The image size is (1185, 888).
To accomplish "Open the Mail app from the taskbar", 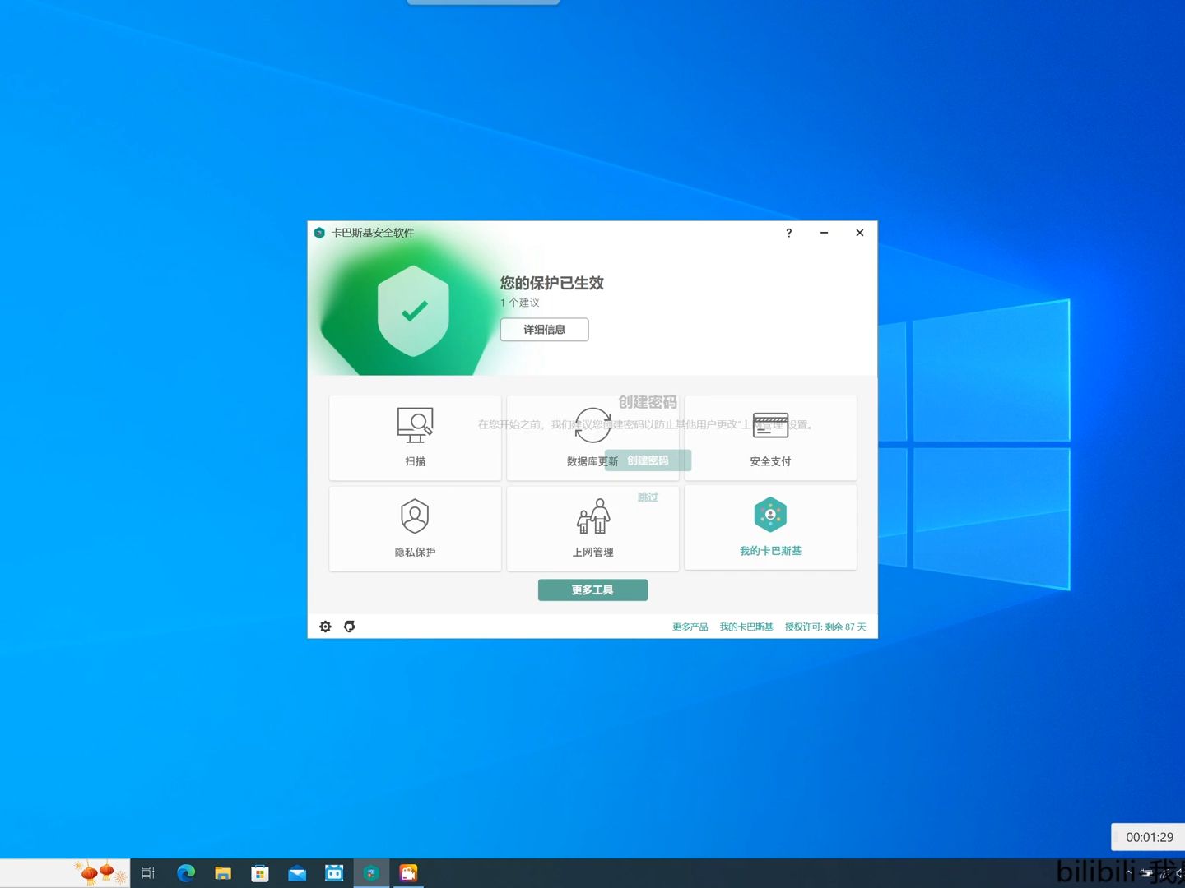I will (297, 873).
